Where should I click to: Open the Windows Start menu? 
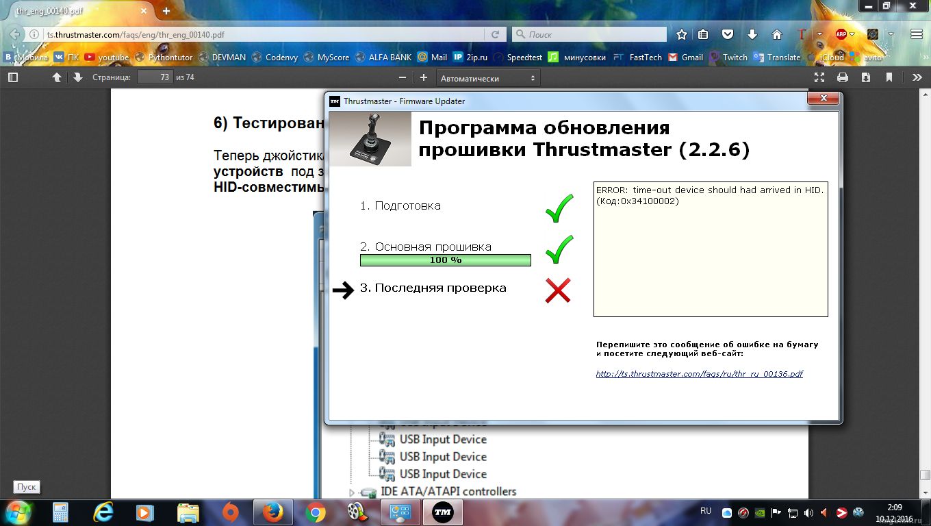click(17, 512)
